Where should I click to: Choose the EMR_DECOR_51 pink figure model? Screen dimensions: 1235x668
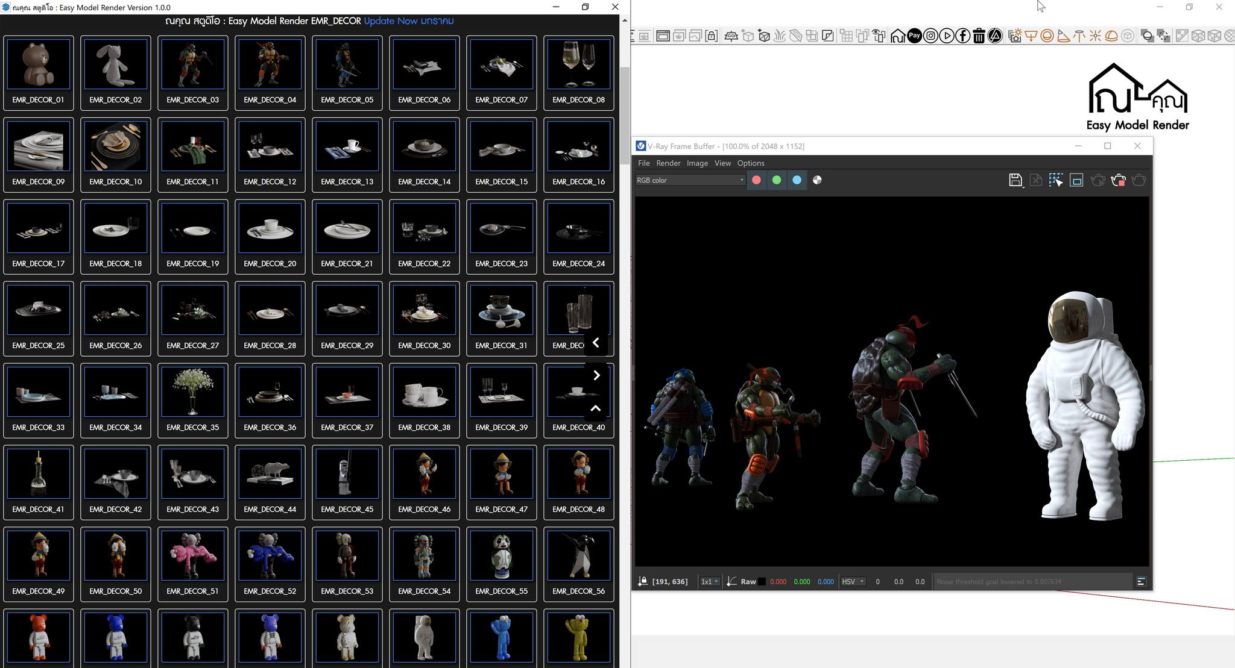193,565
